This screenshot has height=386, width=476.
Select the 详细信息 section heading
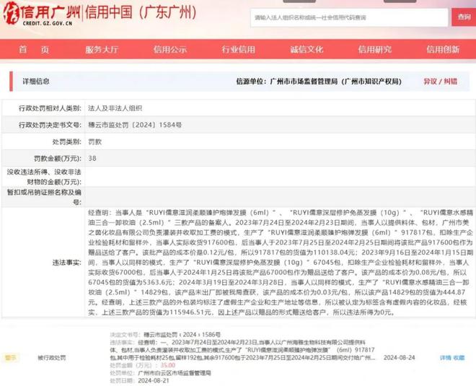pos(36,82)
